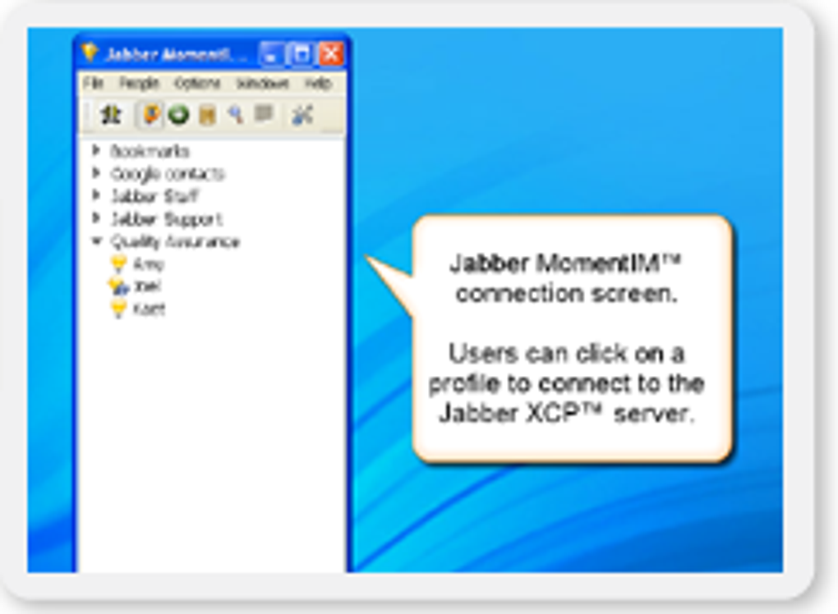This screenshot has height=614, width=838.
Task: Click Amy's lightbulb presence icon
Action: tap(118, 263)
